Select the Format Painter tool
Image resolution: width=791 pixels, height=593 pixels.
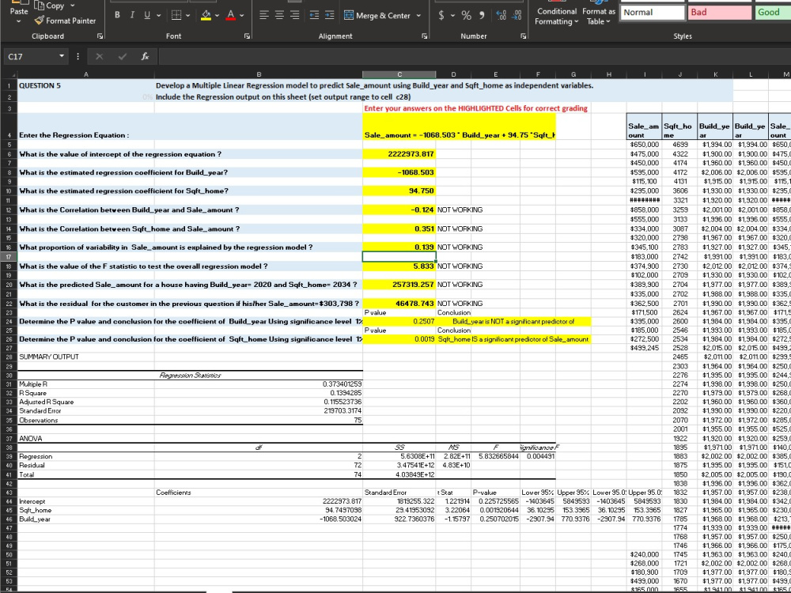65,21
